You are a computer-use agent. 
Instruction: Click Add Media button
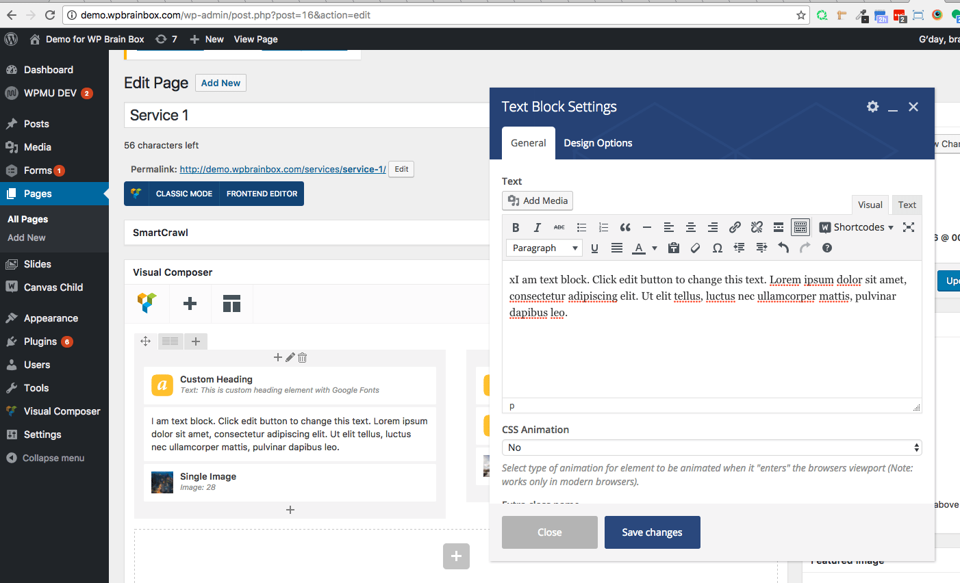(x=538, y=200)
